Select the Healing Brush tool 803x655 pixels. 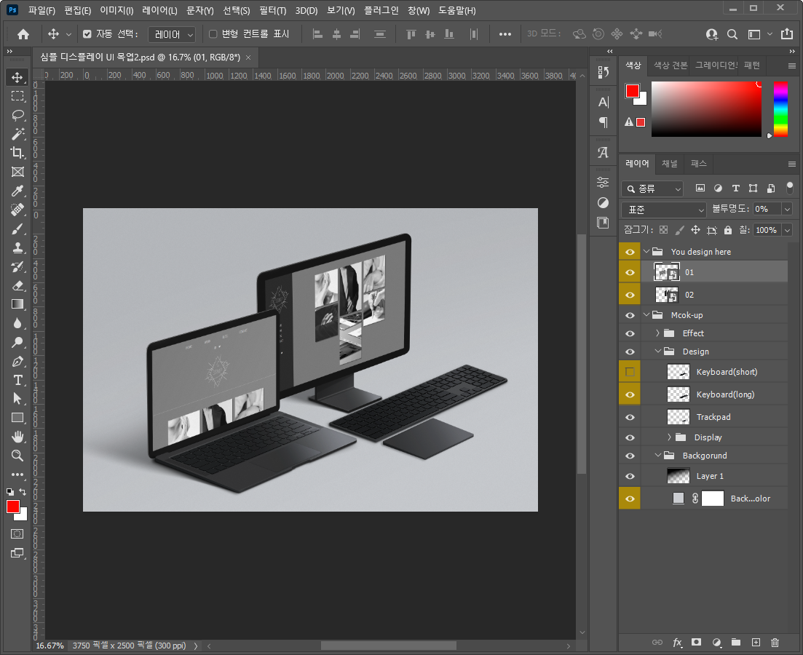click(x=17, y=210)
